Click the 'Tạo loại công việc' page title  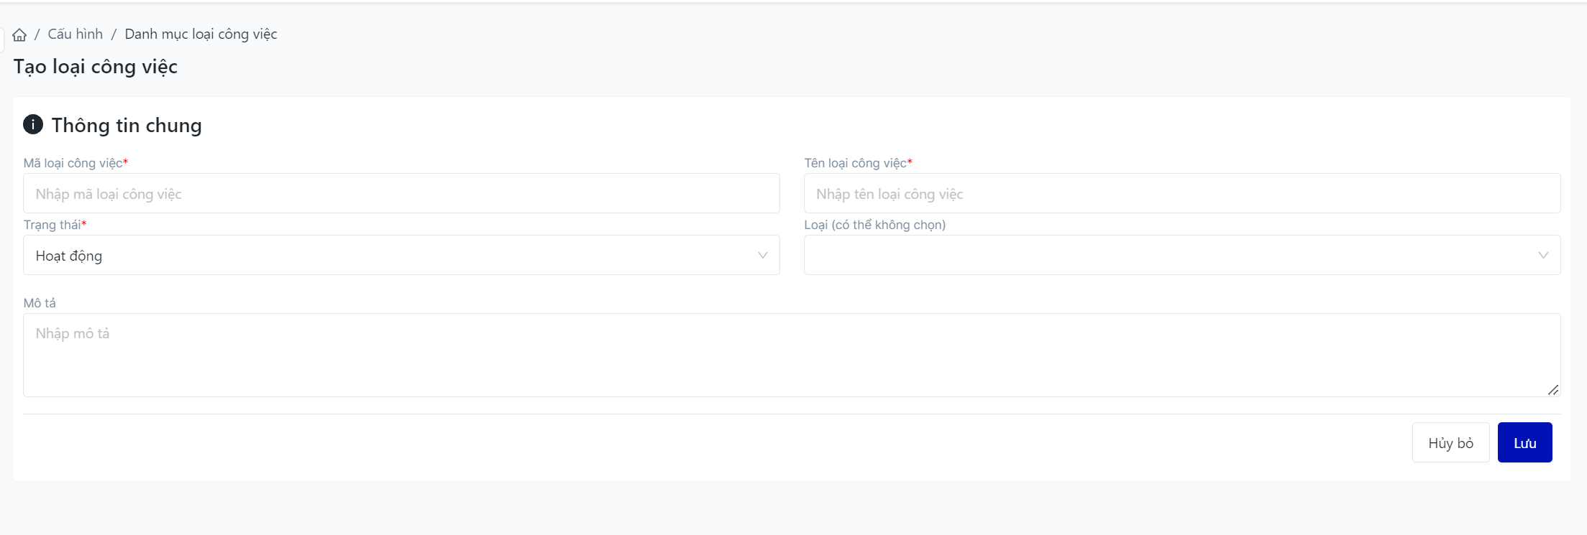[96, 67]
